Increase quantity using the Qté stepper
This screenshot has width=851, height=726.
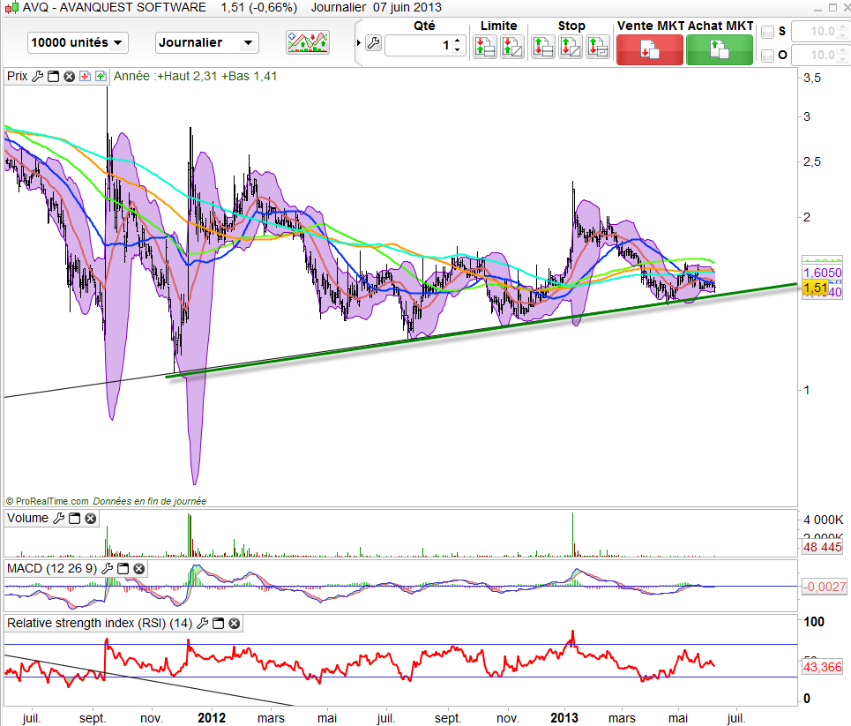click(458, 40)
